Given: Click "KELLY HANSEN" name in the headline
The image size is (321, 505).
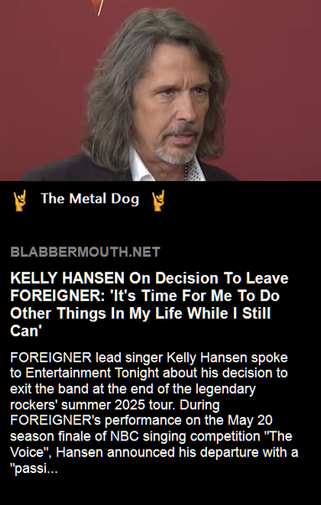Looking at the screenshot, I should pos(67,279).
